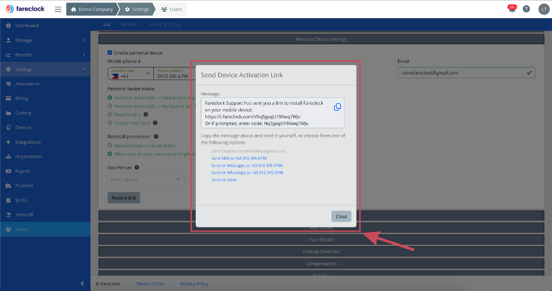Copy activation message with copy icon

tap(337, 107)
